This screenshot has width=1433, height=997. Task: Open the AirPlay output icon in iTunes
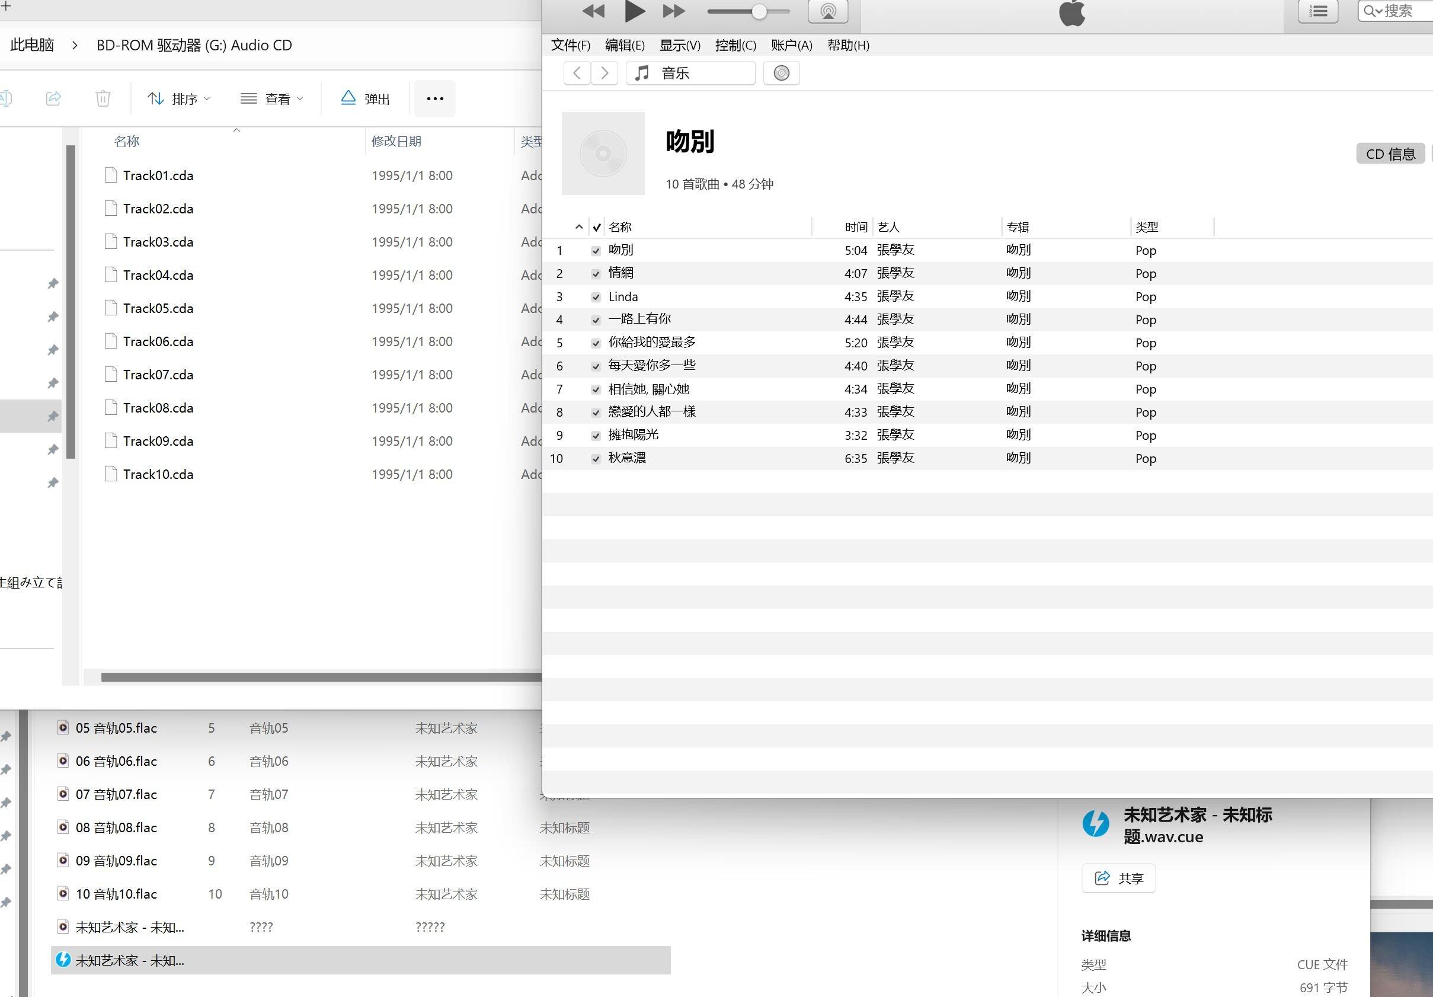[x=827, y=11]
